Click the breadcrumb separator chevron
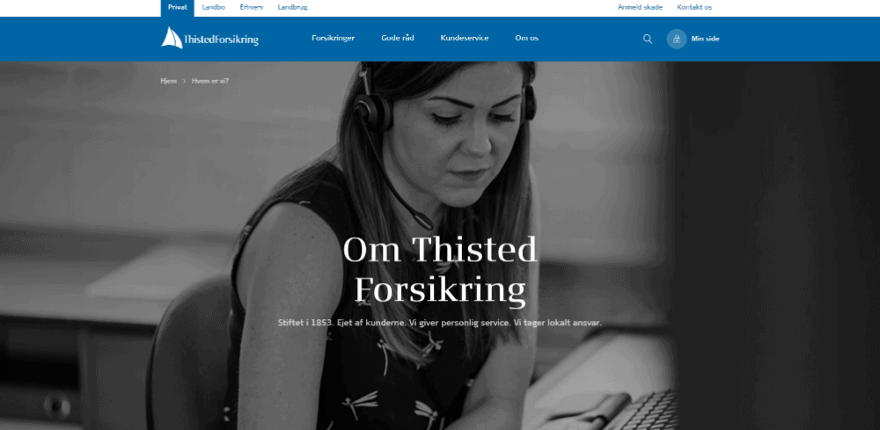The image size is (880, 430). [184, 81]
